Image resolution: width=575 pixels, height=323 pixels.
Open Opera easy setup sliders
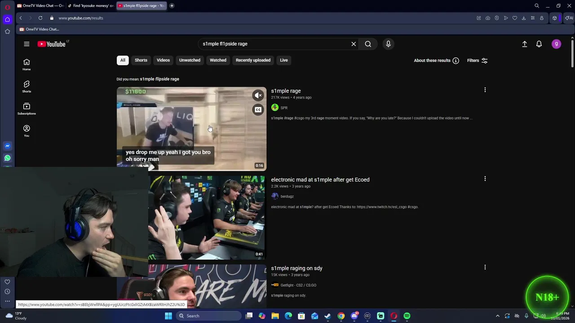tap(533, 18)
